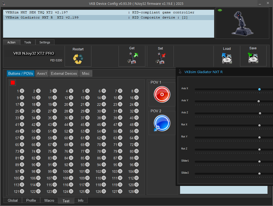This screenshot has width=273, height=206.
Task: Click the Get settings from device icon
Action: (x=132, y=58)
